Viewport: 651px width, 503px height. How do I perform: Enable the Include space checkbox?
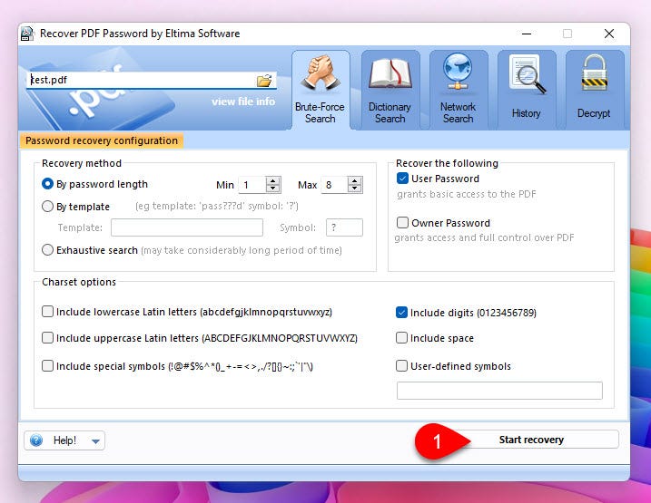[x=401, y=338]
